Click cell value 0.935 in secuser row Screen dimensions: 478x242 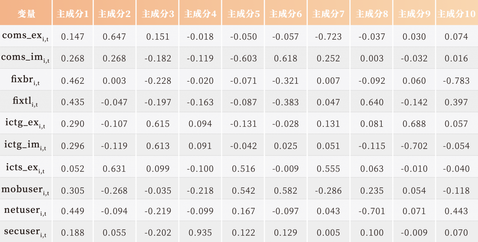(x=201, y=233)
